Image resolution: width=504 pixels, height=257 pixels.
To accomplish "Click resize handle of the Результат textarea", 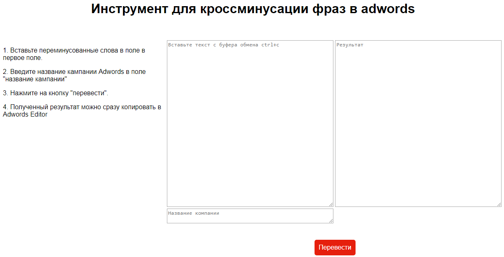I will (499, 204).
